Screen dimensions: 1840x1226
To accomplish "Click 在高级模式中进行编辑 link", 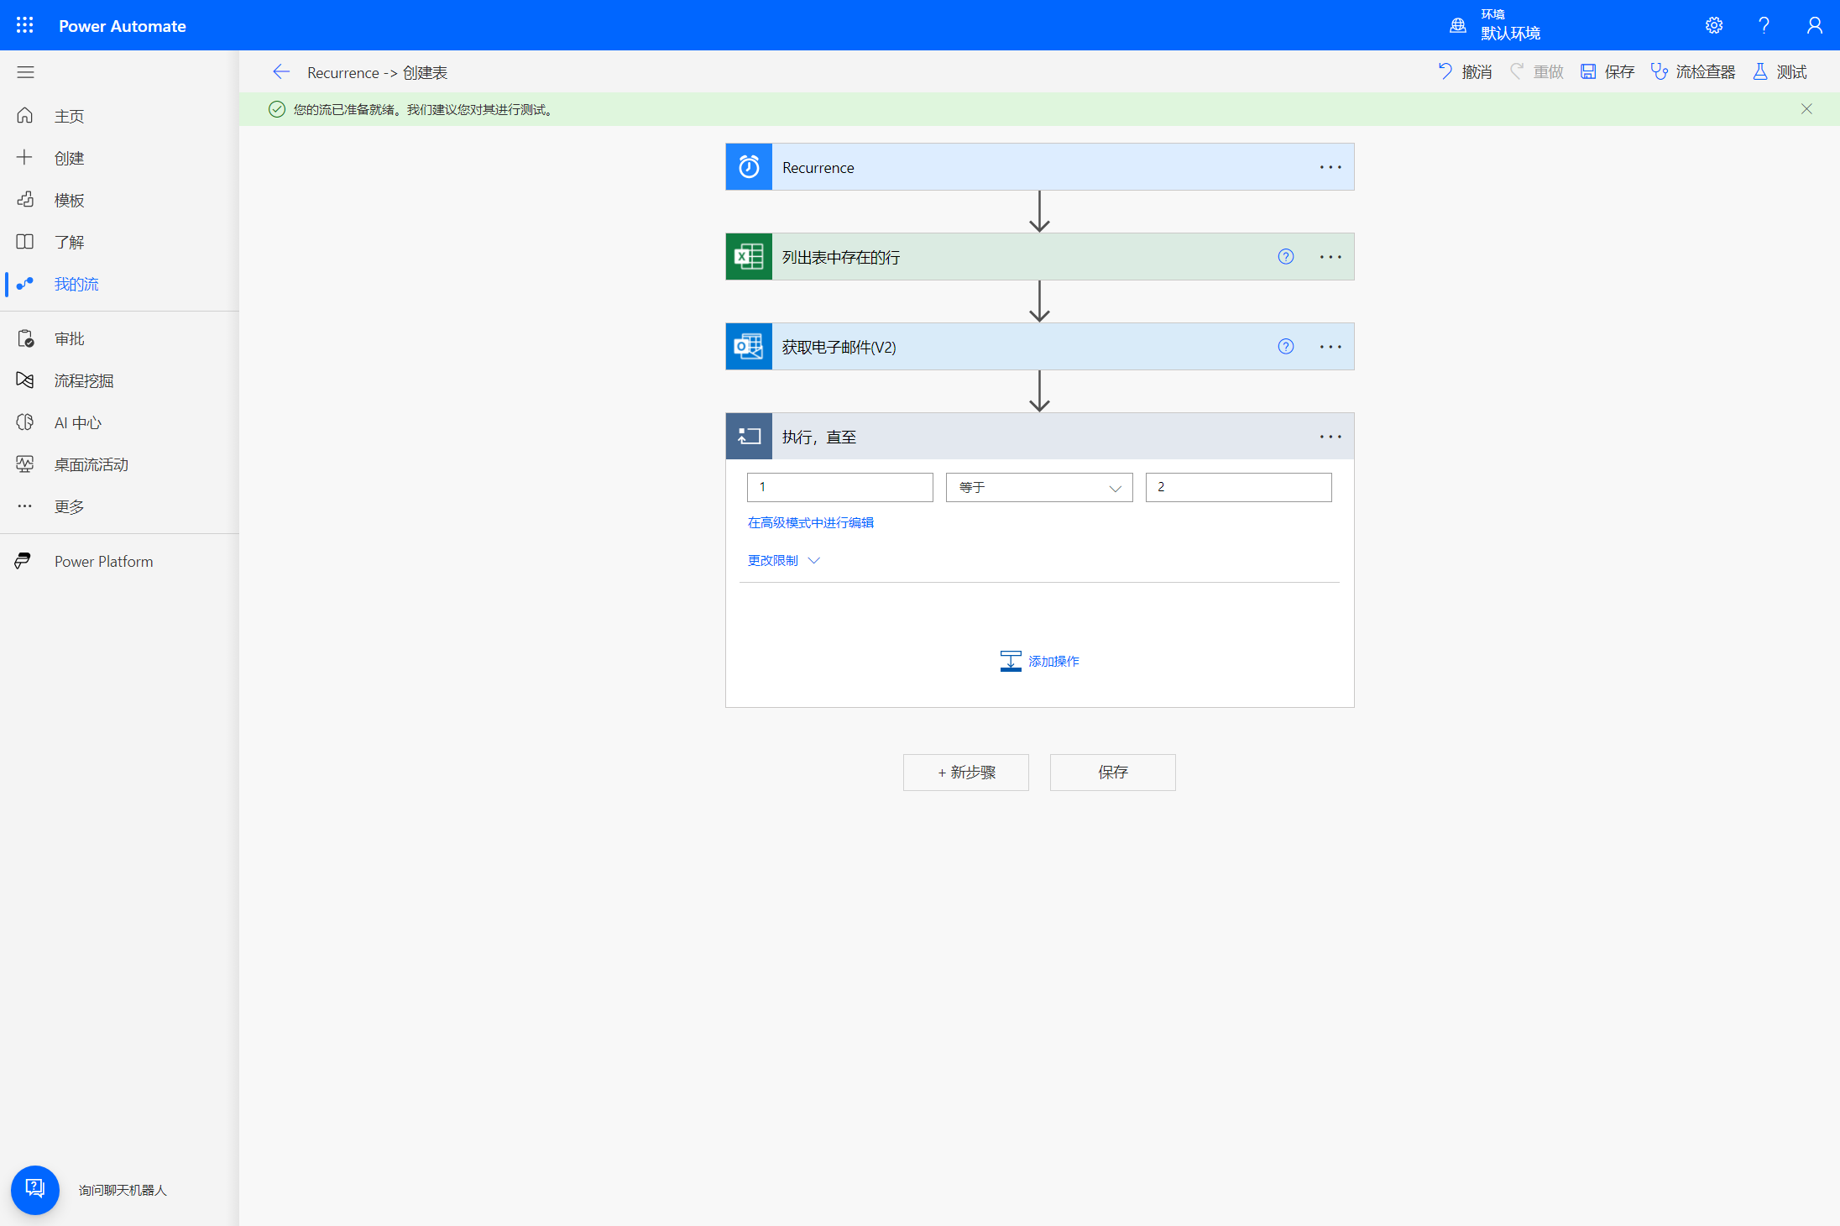I will [x=810, y=523].
